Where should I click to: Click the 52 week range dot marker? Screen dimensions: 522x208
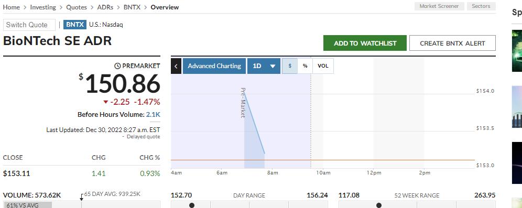tap(379, 205)
